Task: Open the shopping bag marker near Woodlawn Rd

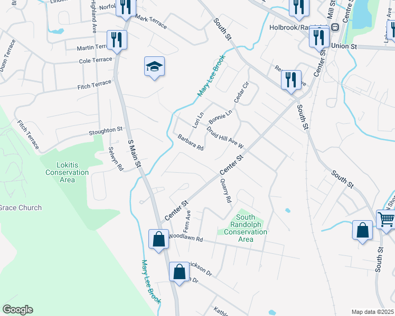Action: [159, 240]
